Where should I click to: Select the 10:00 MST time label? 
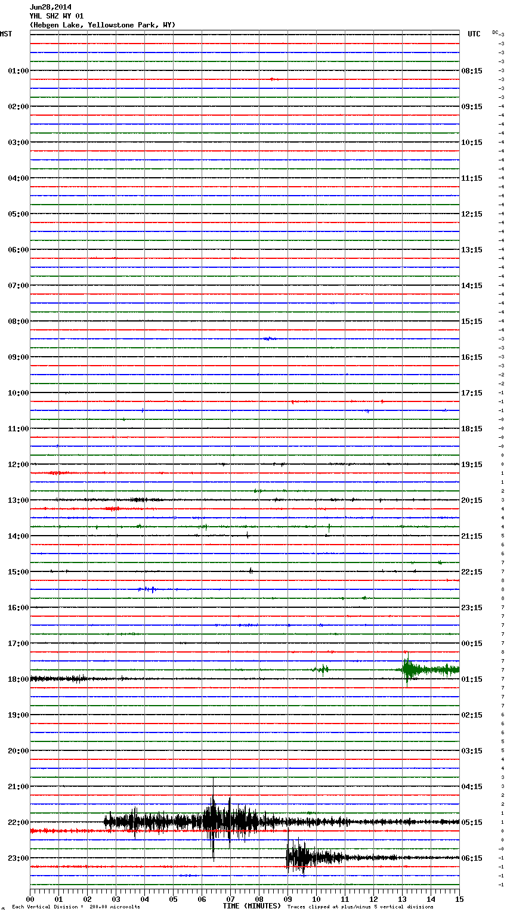(18, 393)
